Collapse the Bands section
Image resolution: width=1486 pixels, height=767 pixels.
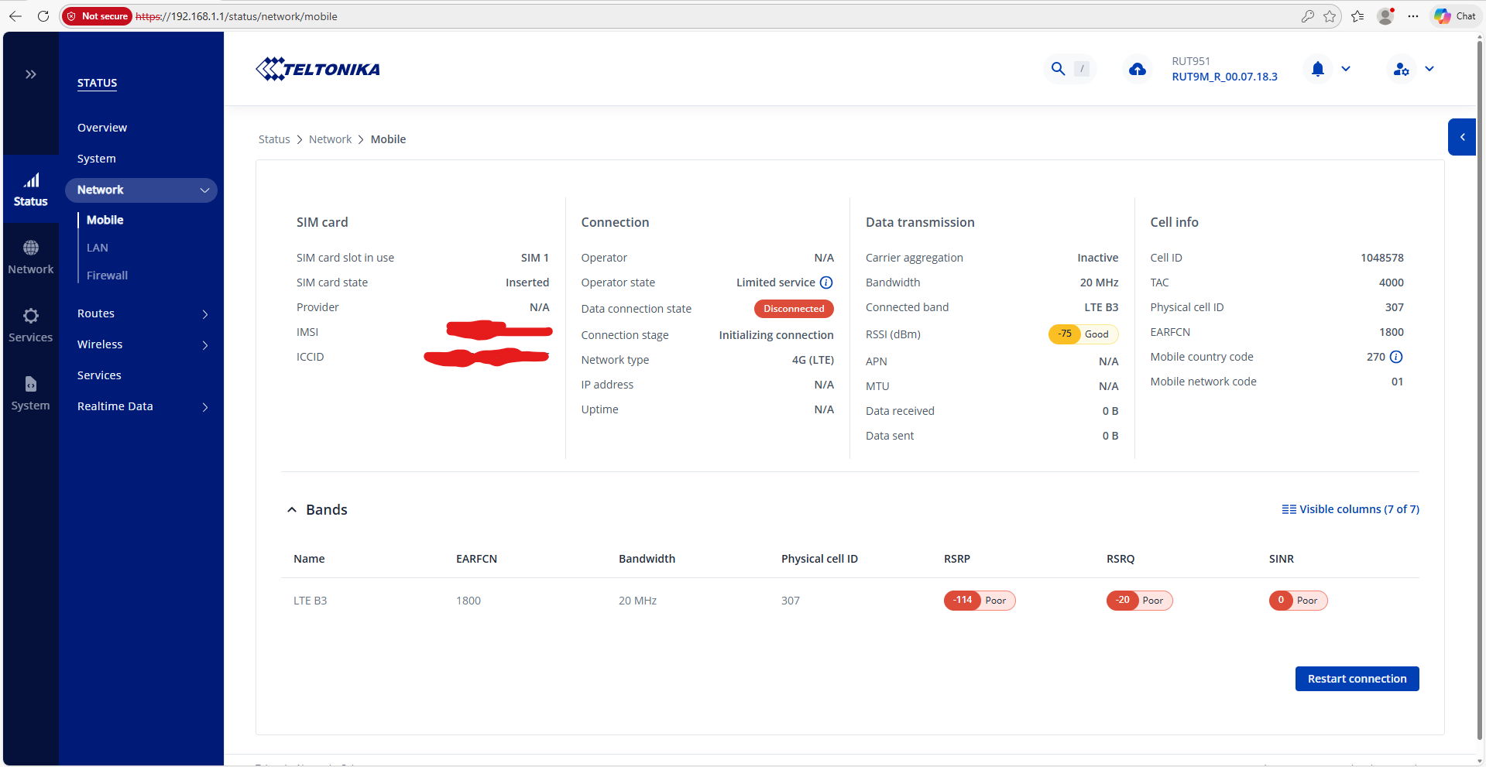pos(292,510)
